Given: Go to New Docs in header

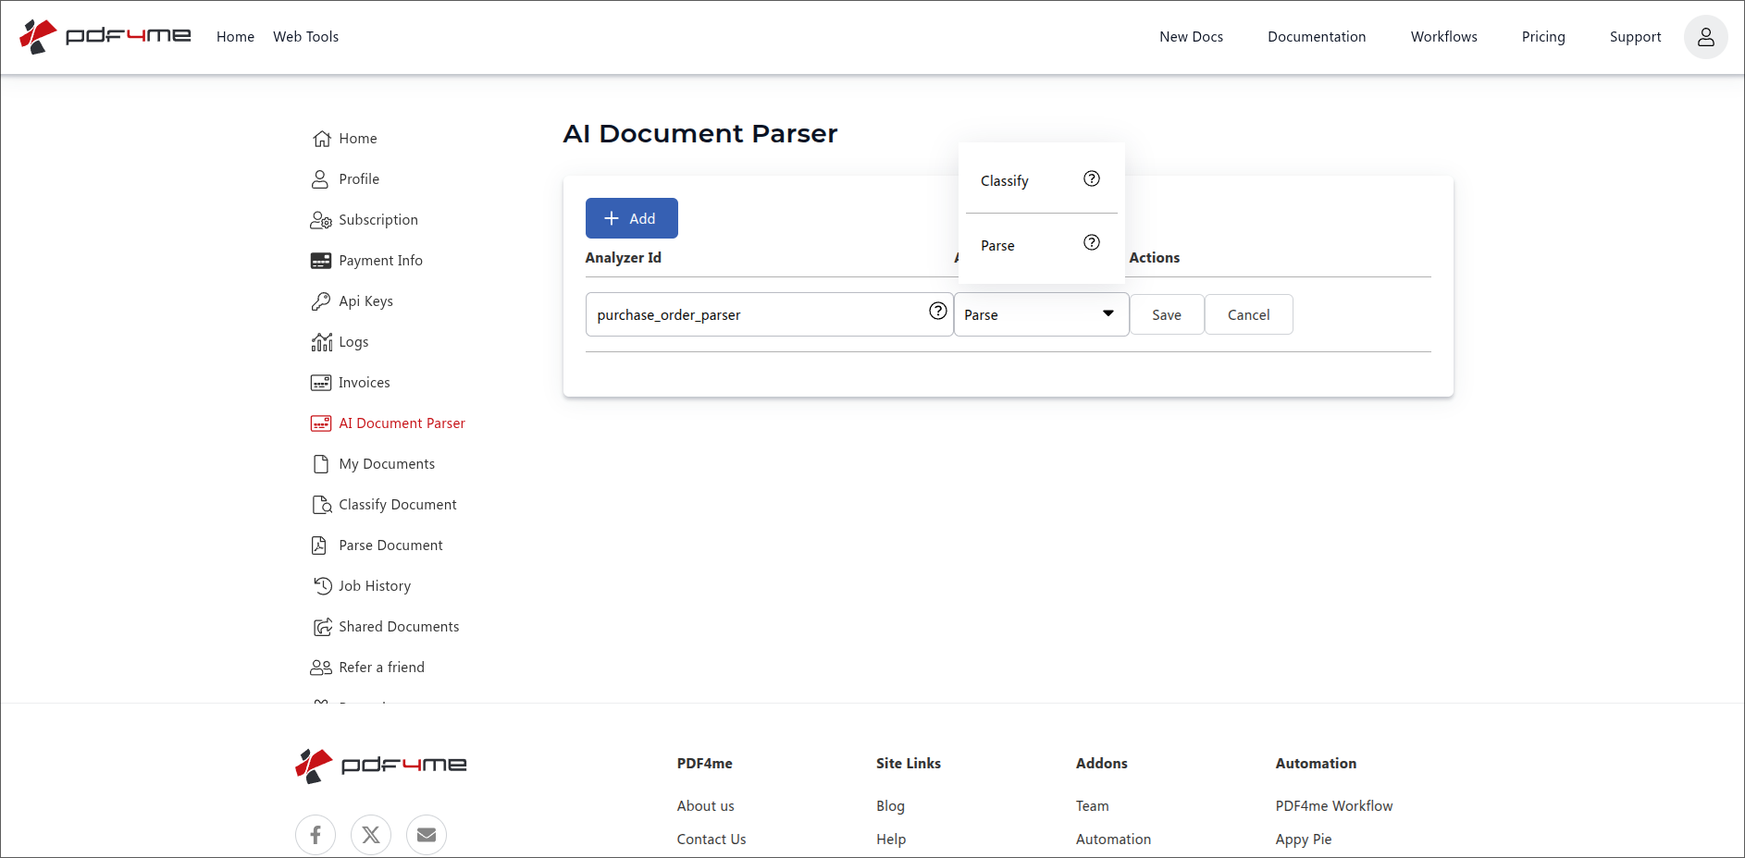Looking at the screenshot, I should point(1191,37).
